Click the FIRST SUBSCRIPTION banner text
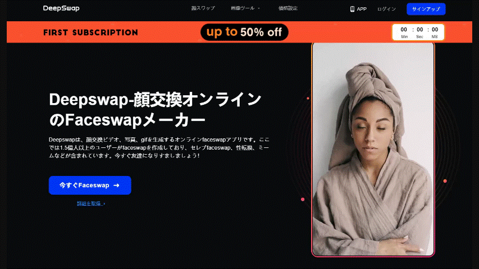The height and width of the screenshot is (269, 479). 90,33
